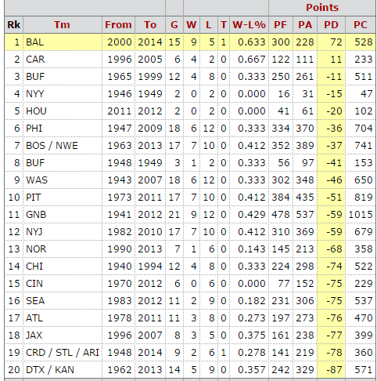The image size is (377, 381).
Task: Click the 0.375 win percentage for JAX
Action: (252, 336)
